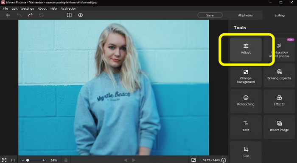The height and width of the screenshot is (163, 297).
Task: Open the Insert image tool
Action: (x=279, y=127)
